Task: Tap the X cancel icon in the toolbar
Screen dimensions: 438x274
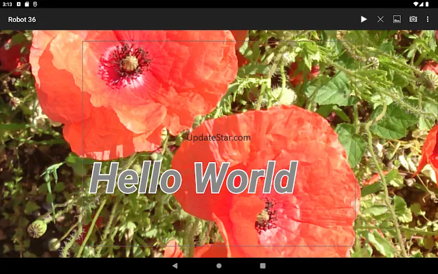Action: click(x=380, y=19)
